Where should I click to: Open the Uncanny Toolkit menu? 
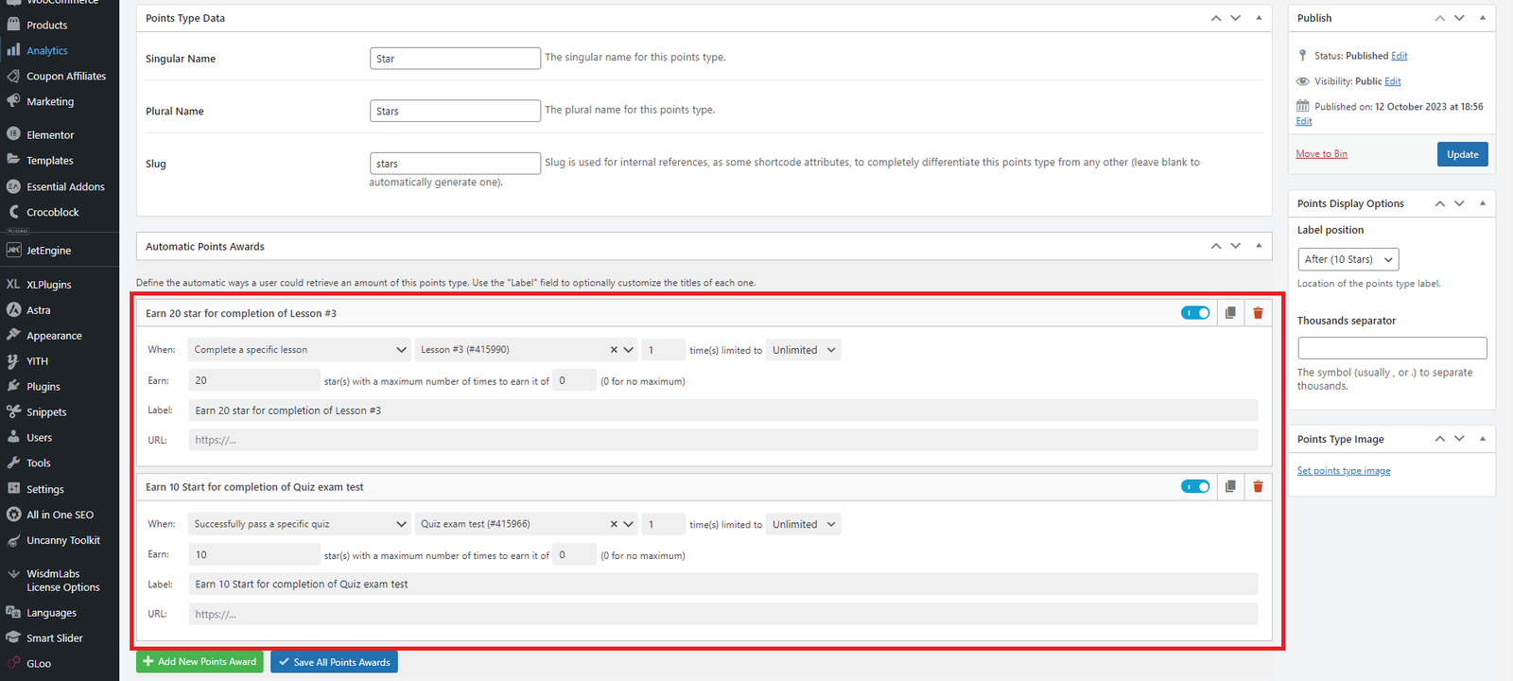[62, 541]
